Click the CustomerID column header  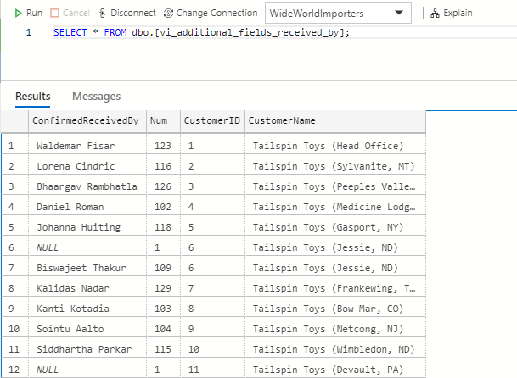211,121
